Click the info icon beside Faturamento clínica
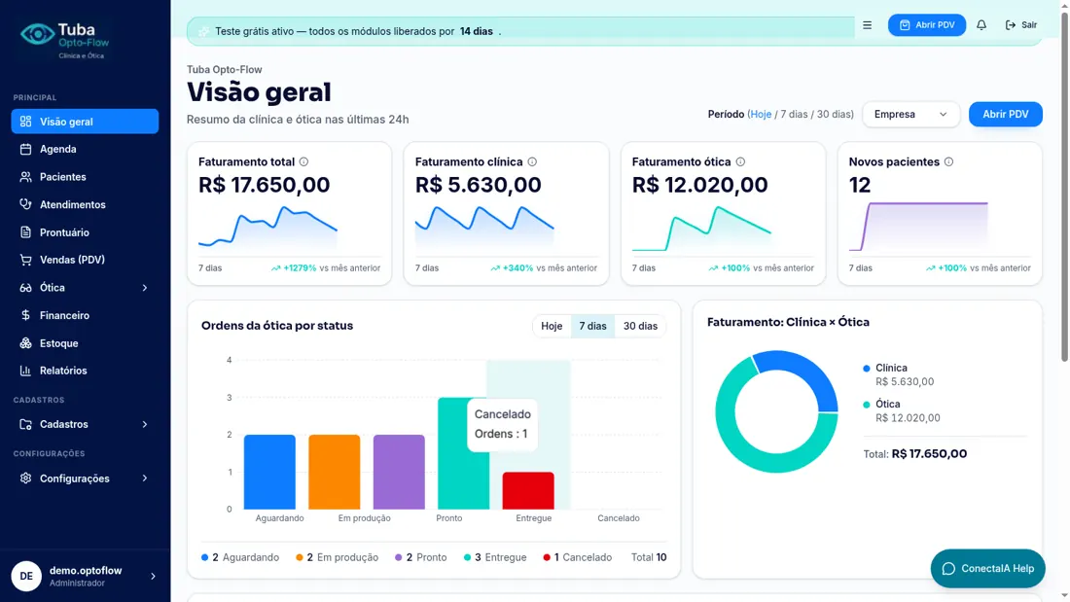The height and width of the screenshot is (602, 1070). click(532, 161)
